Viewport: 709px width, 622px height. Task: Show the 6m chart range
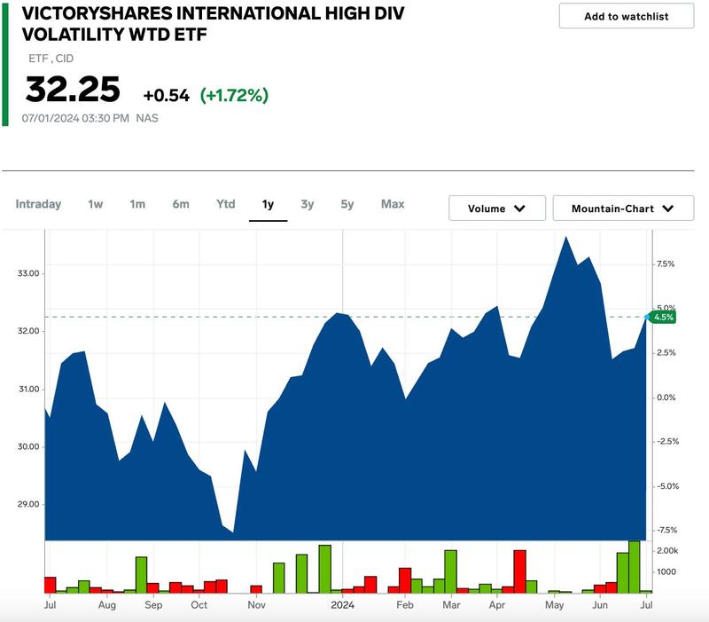click(x=181, y=204)
